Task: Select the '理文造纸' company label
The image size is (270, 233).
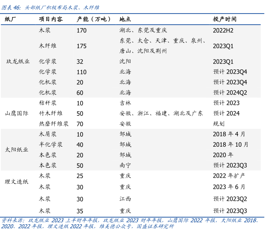Action: coord(17,181)
